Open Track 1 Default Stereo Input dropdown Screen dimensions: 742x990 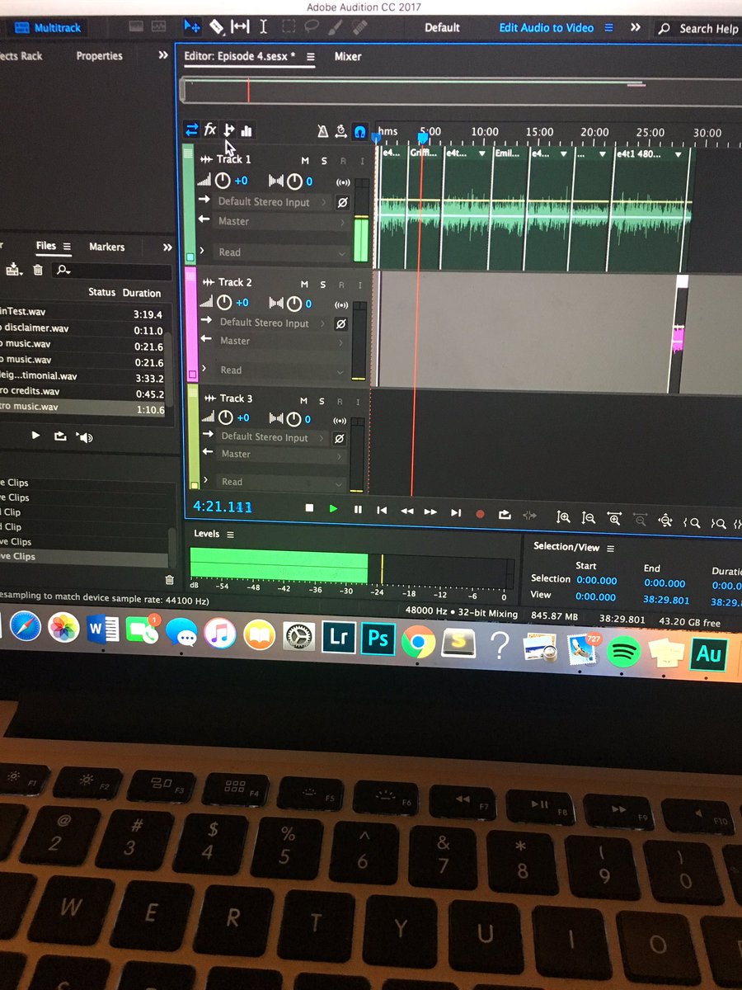click(x=273, y=202)
